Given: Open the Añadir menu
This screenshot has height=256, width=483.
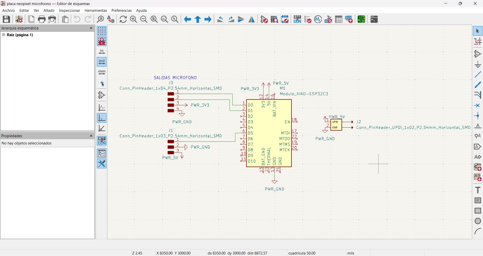Looking at the screenshot, I should (49, 11).
